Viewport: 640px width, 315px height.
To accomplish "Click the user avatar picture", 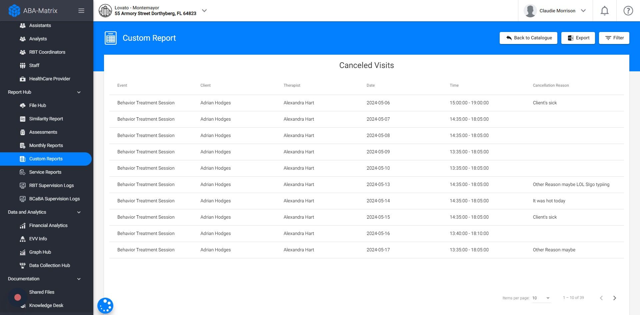I will tap(530, 11).
